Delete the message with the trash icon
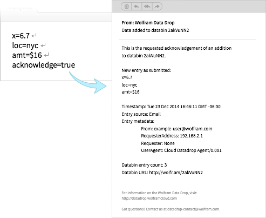This screenshot has height=218, width=266. click(x=126, y=6)
